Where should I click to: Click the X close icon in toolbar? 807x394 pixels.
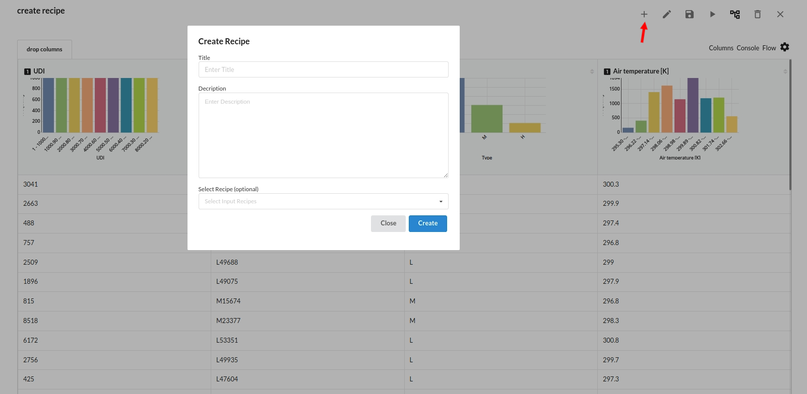click(x=780, y=14)
